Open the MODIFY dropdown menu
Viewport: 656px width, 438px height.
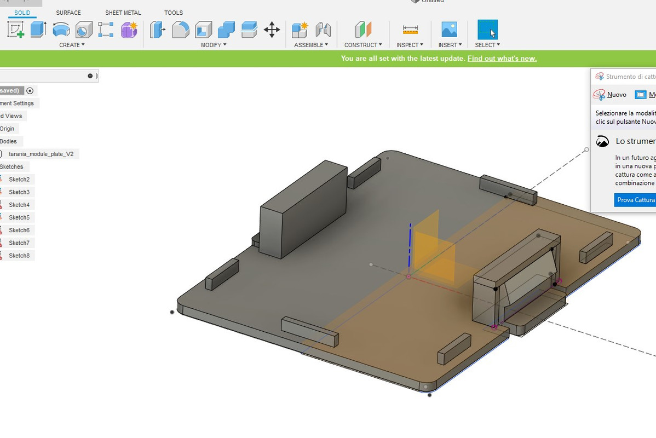214,45
